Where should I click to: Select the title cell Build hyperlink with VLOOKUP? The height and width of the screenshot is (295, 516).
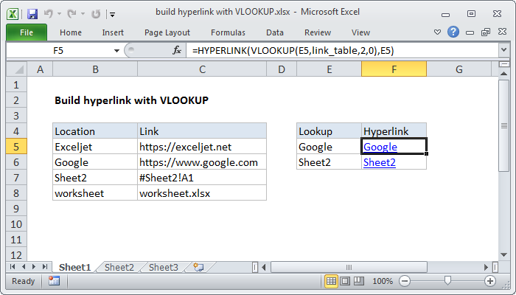[x=131, y=100]
